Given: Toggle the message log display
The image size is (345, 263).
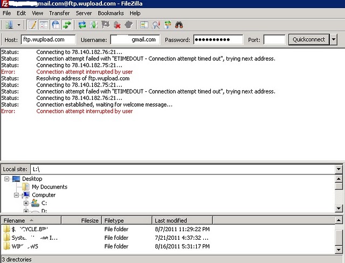Looking at the screenshot, I should 32,25.
